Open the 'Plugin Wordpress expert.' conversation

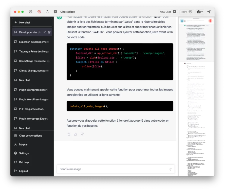coord(32,90)
